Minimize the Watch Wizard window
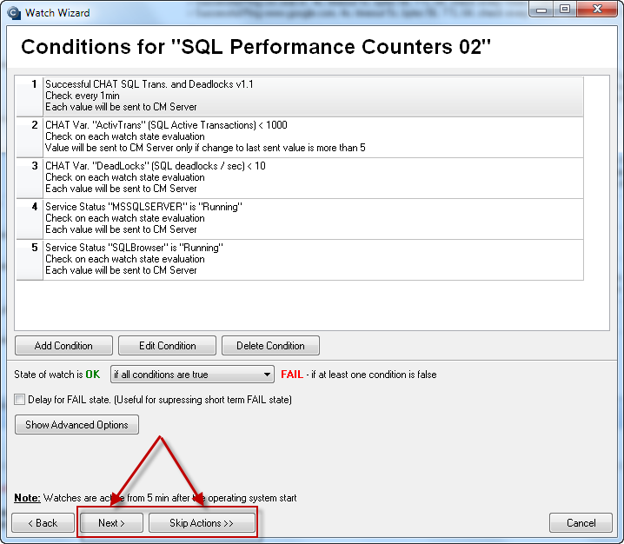This screenshot has width=624, height=544. (x=541, y=10)
